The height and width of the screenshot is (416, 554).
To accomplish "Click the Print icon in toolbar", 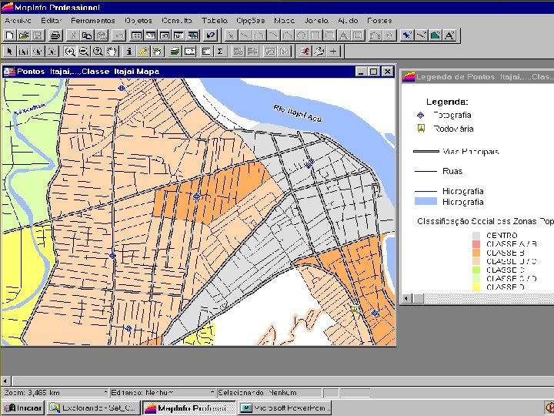I will pos(55,35).
